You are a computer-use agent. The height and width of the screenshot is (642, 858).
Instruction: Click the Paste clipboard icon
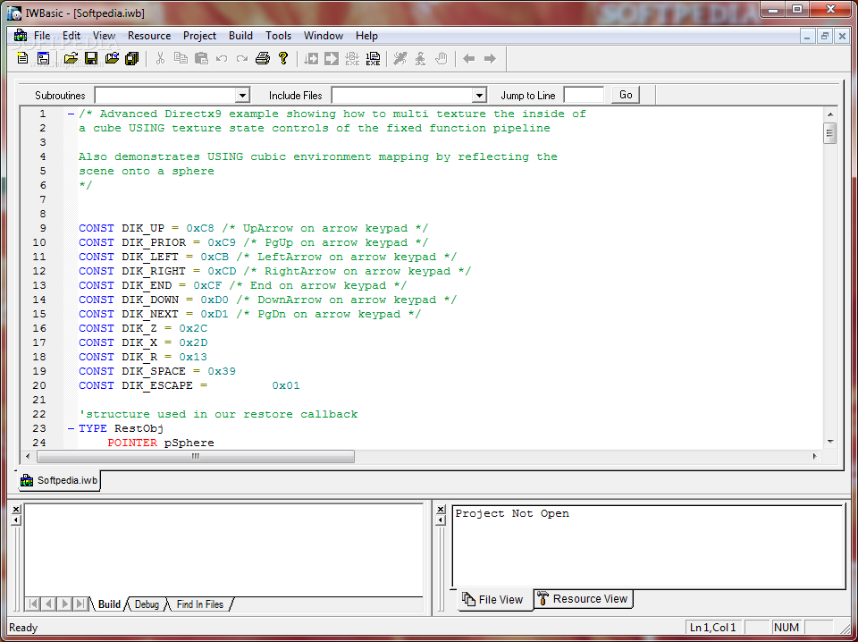[x=201, y=58]
